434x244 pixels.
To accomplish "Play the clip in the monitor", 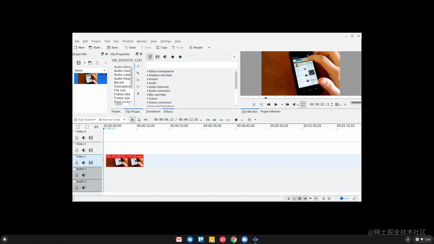I will pos(276,104).
